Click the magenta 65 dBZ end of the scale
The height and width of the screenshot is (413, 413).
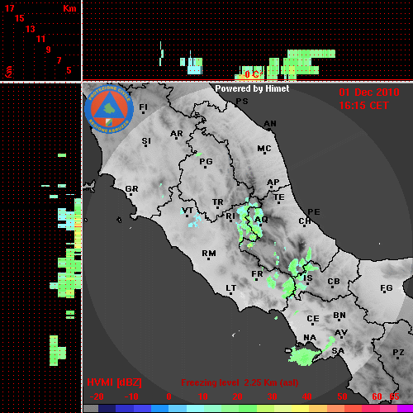pos(405,409)
